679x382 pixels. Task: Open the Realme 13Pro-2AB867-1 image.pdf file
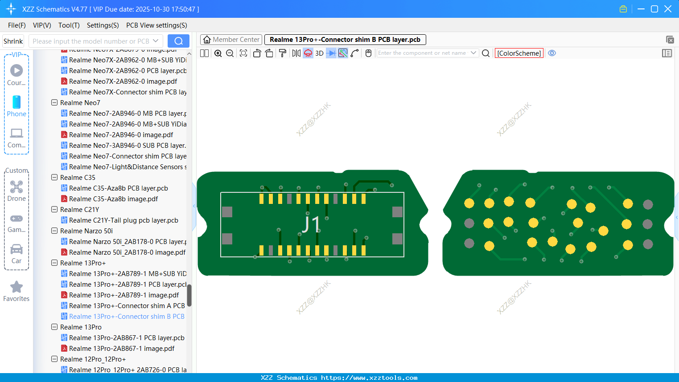(x=122, y=349)
